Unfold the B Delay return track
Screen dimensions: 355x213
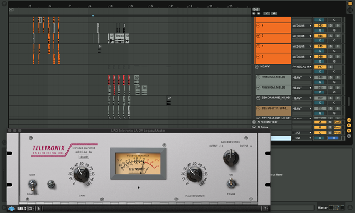[254, 127]
